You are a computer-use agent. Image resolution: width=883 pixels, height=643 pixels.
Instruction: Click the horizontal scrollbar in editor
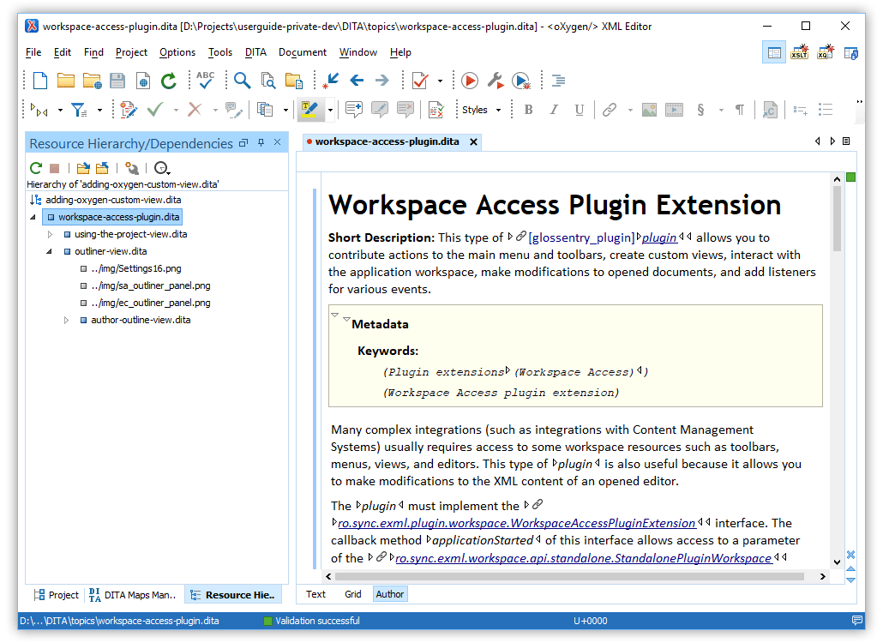(x=568, y=576)
